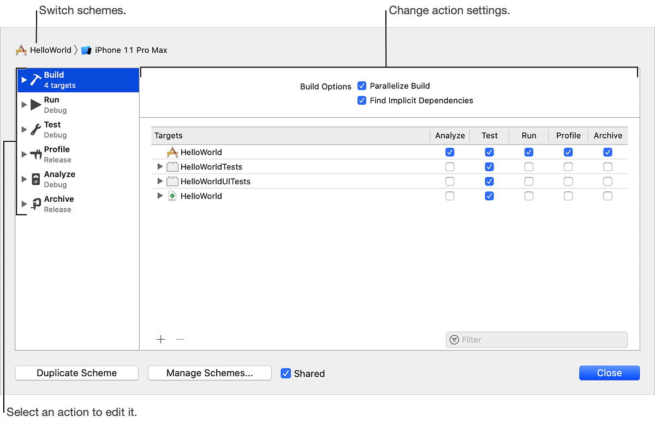Toggle Archive checkbox for HelloWorldUITests
The width and height of the screenshot is (655, 422).
coord(608,182)
